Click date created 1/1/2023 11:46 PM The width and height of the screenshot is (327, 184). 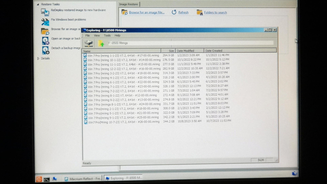[217, 55]
